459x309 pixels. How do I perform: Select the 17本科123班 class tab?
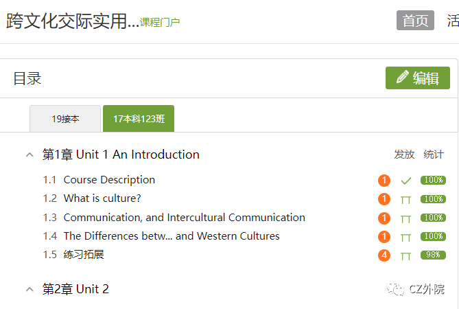point(139,119)
